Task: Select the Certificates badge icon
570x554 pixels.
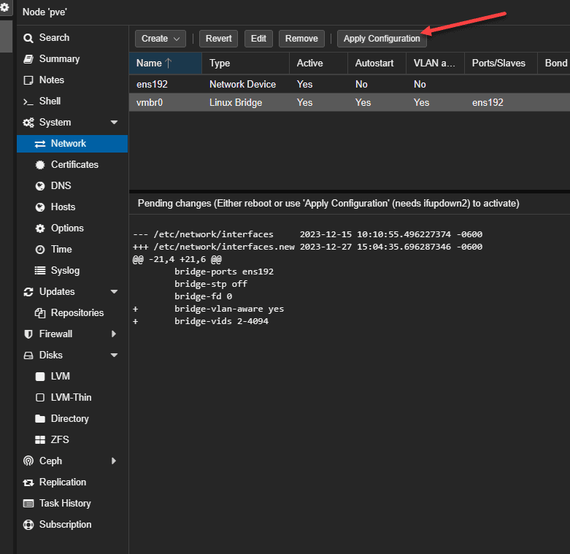Action: 40,165
